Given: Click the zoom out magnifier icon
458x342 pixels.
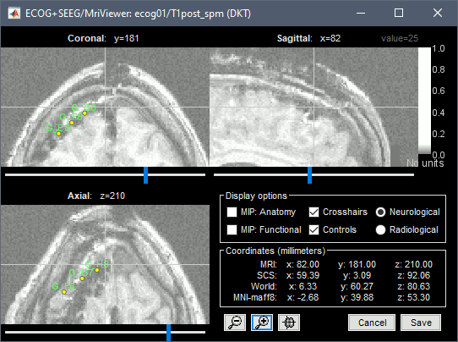Looking at the screenshot, I should [235, 323].
